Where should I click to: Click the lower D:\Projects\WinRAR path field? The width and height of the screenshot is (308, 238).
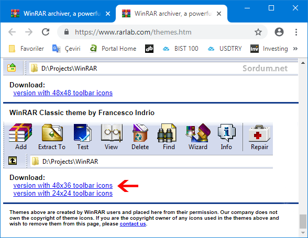click(151, 161)
